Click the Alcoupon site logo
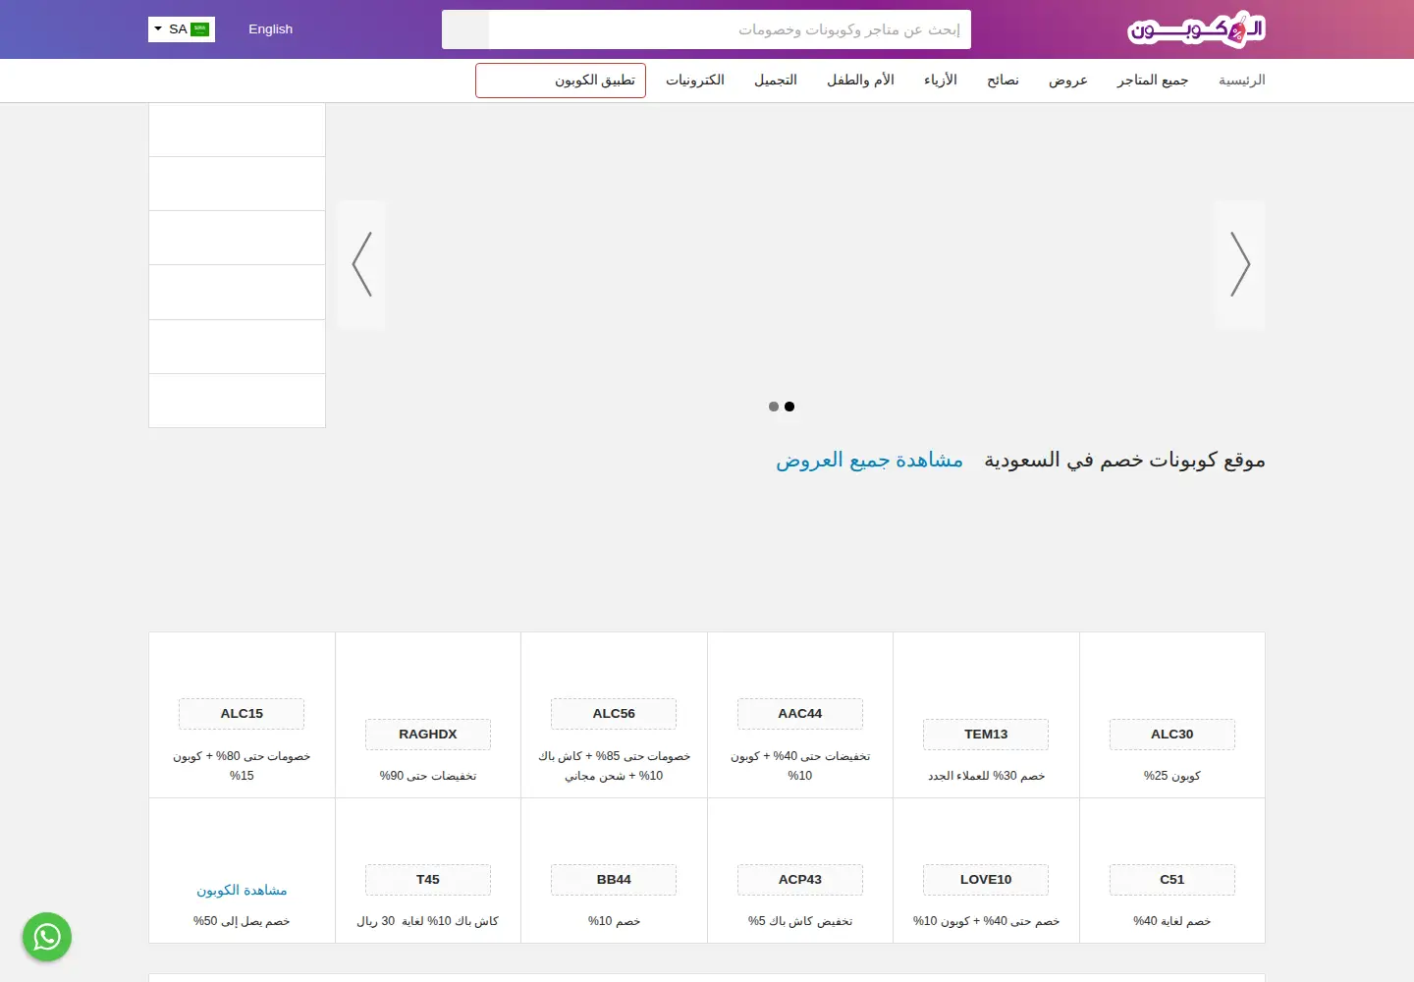Screen dimensions: 1414x982 tap(1196, 29)
